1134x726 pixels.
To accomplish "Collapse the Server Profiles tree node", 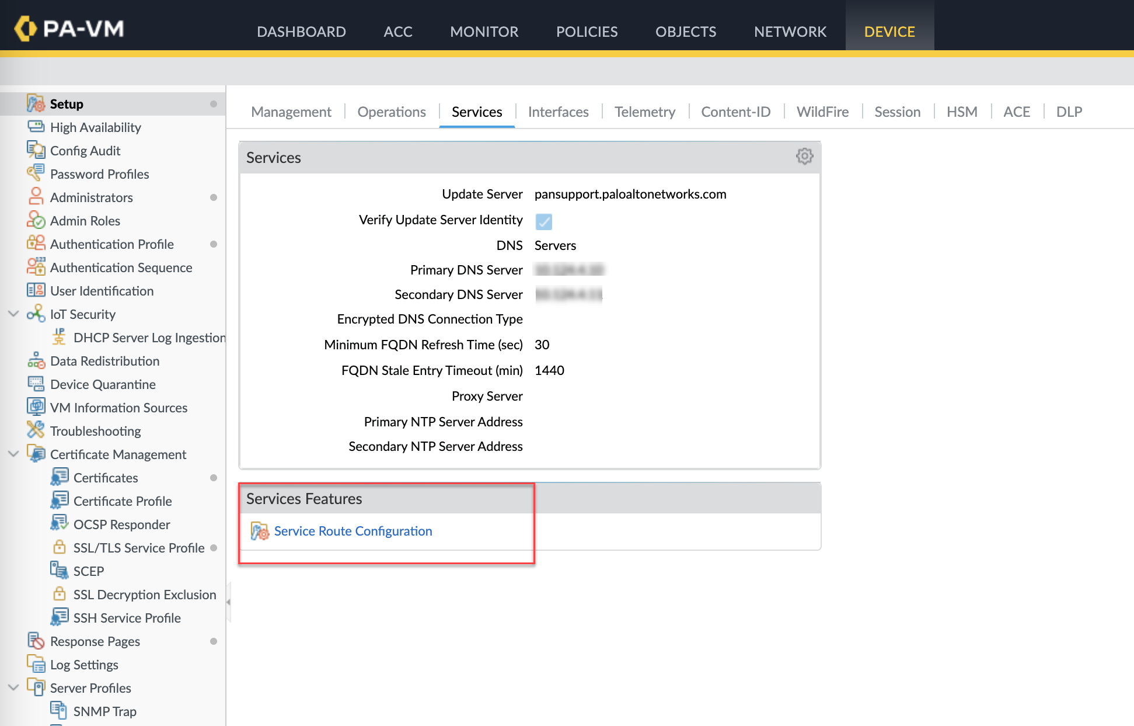I will (13, 687).
